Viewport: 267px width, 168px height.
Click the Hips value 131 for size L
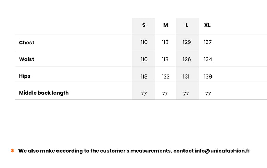tap(186, 76)
